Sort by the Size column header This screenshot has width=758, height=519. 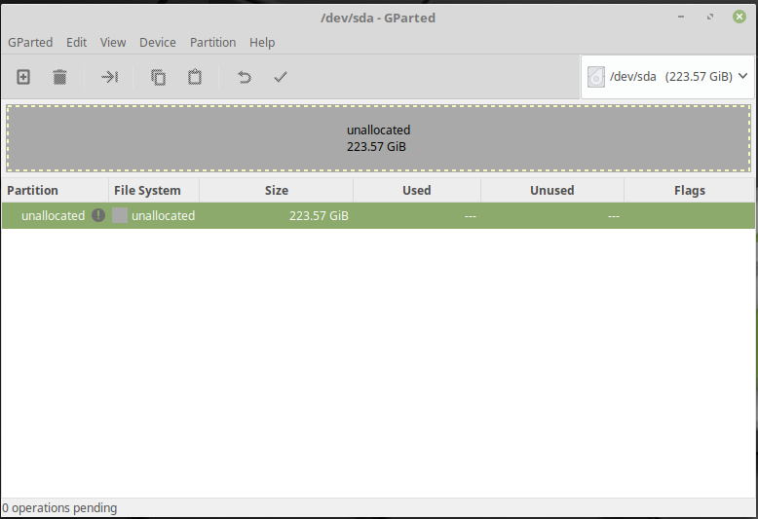coord(276,190)
